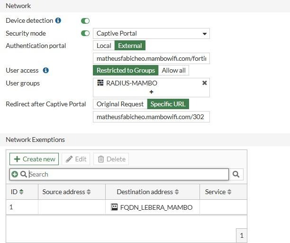Disable the Device detection toggle
Screen dimensions: 290x243
tap(85, 21)
